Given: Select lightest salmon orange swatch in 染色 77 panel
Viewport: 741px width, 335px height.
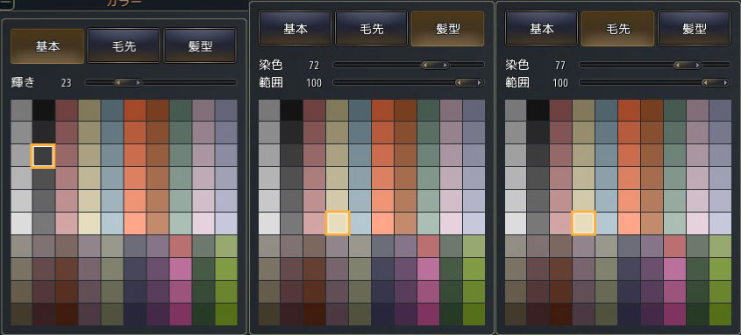Looking at the screenshot, I should pyautogui.click(x=630, y=223).
